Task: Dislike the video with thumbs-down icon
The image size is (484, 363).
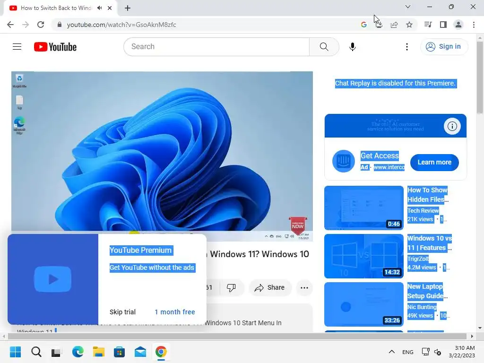Action: point(231,288)
